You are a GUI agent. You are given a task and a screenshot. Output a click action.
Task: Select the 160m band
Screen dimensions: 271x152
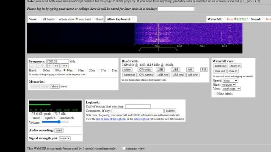coord(40,70)
